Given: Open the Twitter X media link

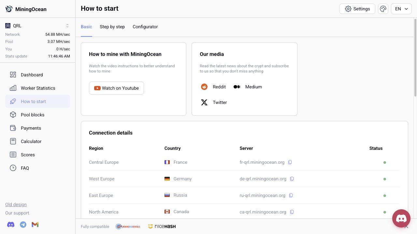Looking at the screenshot, I should coord(214,102).
